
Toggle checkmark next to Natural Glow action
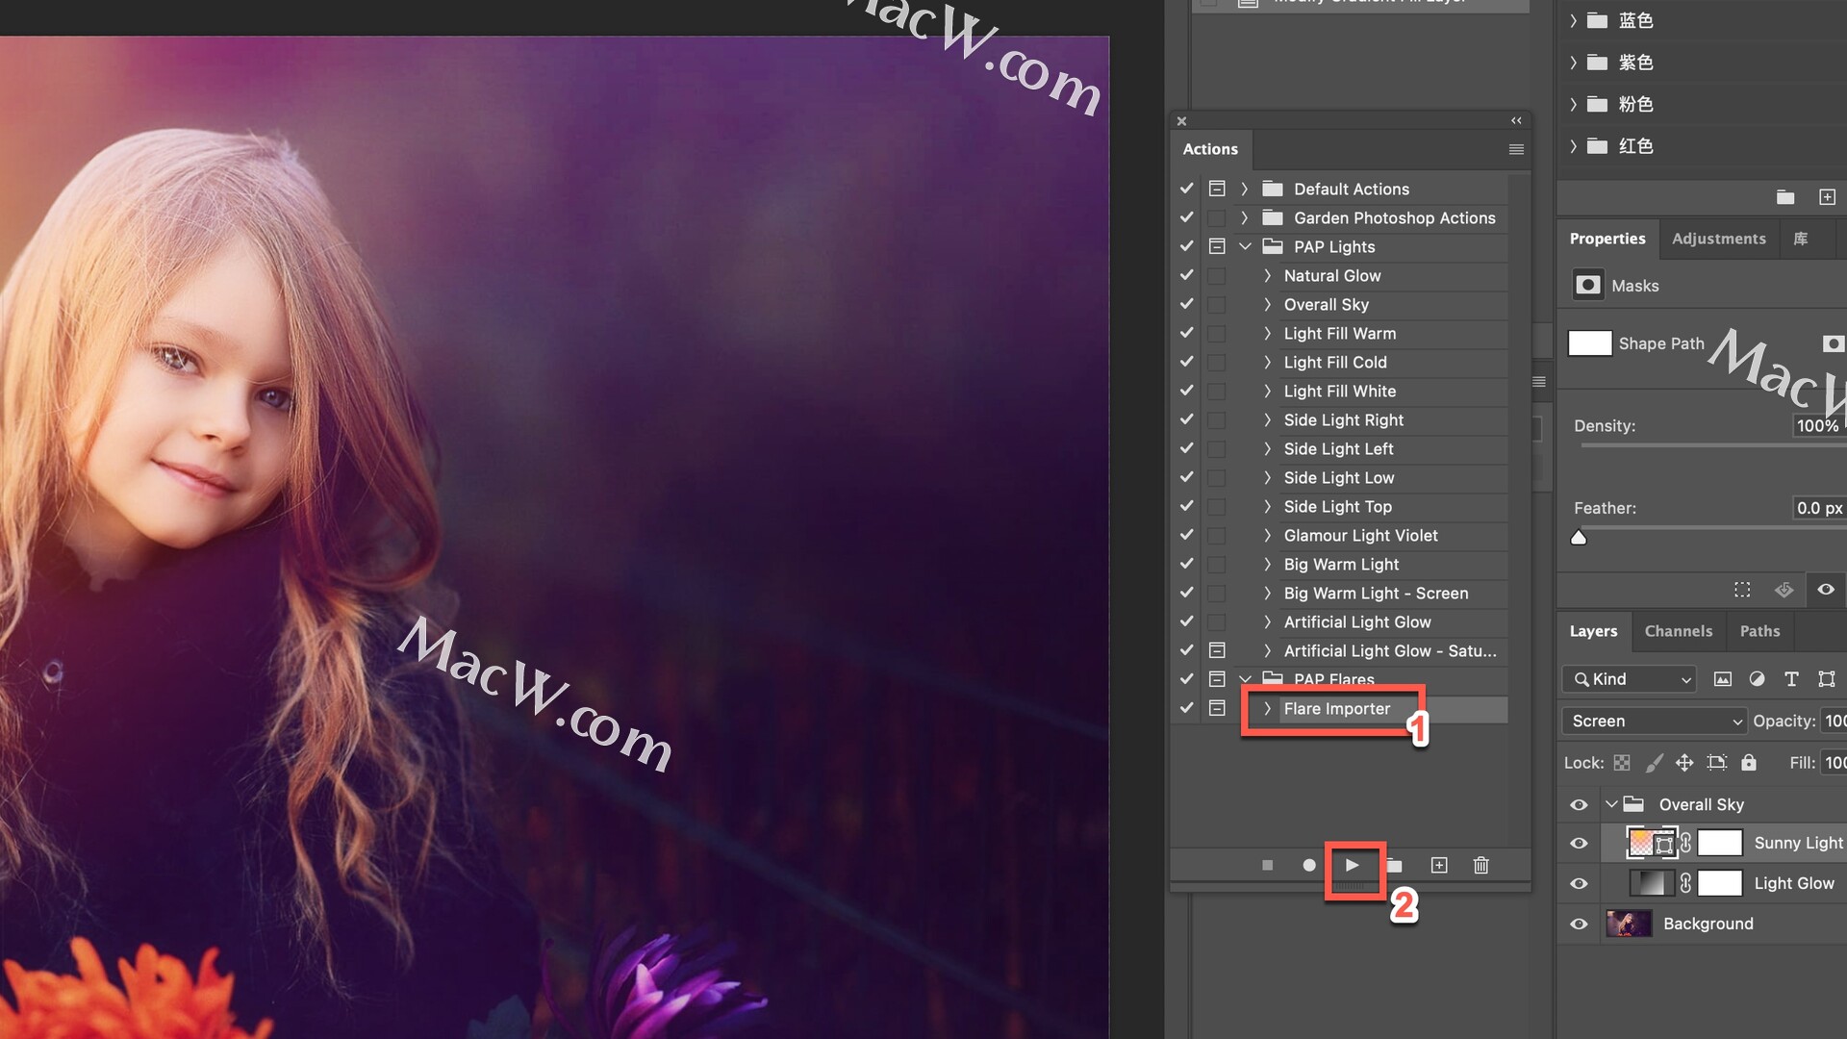pos(1187,275)
